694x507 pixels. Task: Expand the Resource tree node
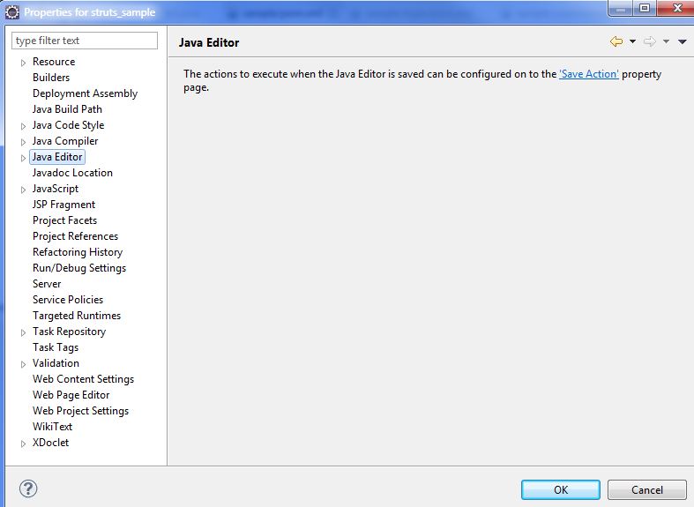coord(24,63)
